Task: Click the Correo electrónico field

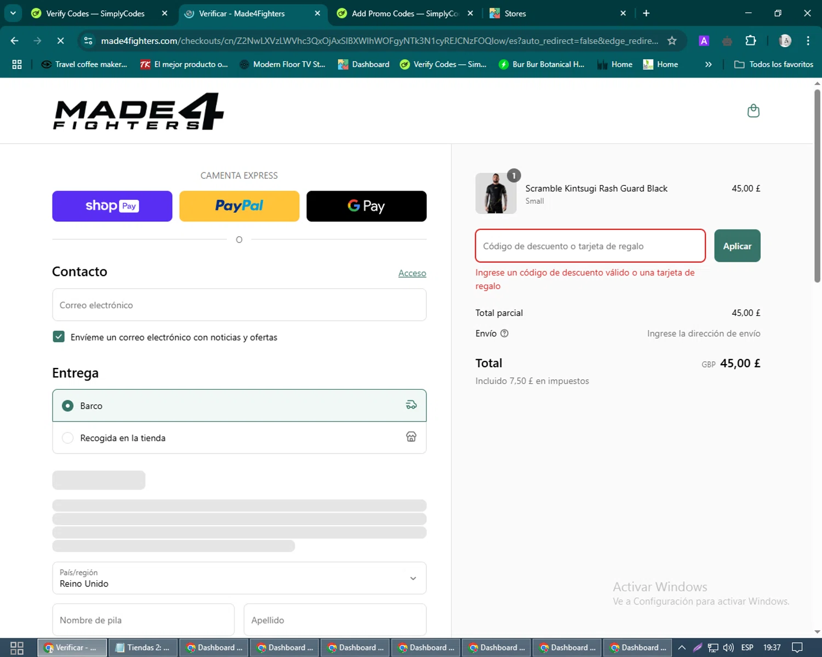Action: coord(239,305)
